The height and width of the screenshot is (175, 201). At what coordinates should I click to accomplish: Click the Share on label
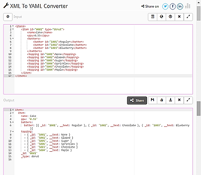(150, 6)
